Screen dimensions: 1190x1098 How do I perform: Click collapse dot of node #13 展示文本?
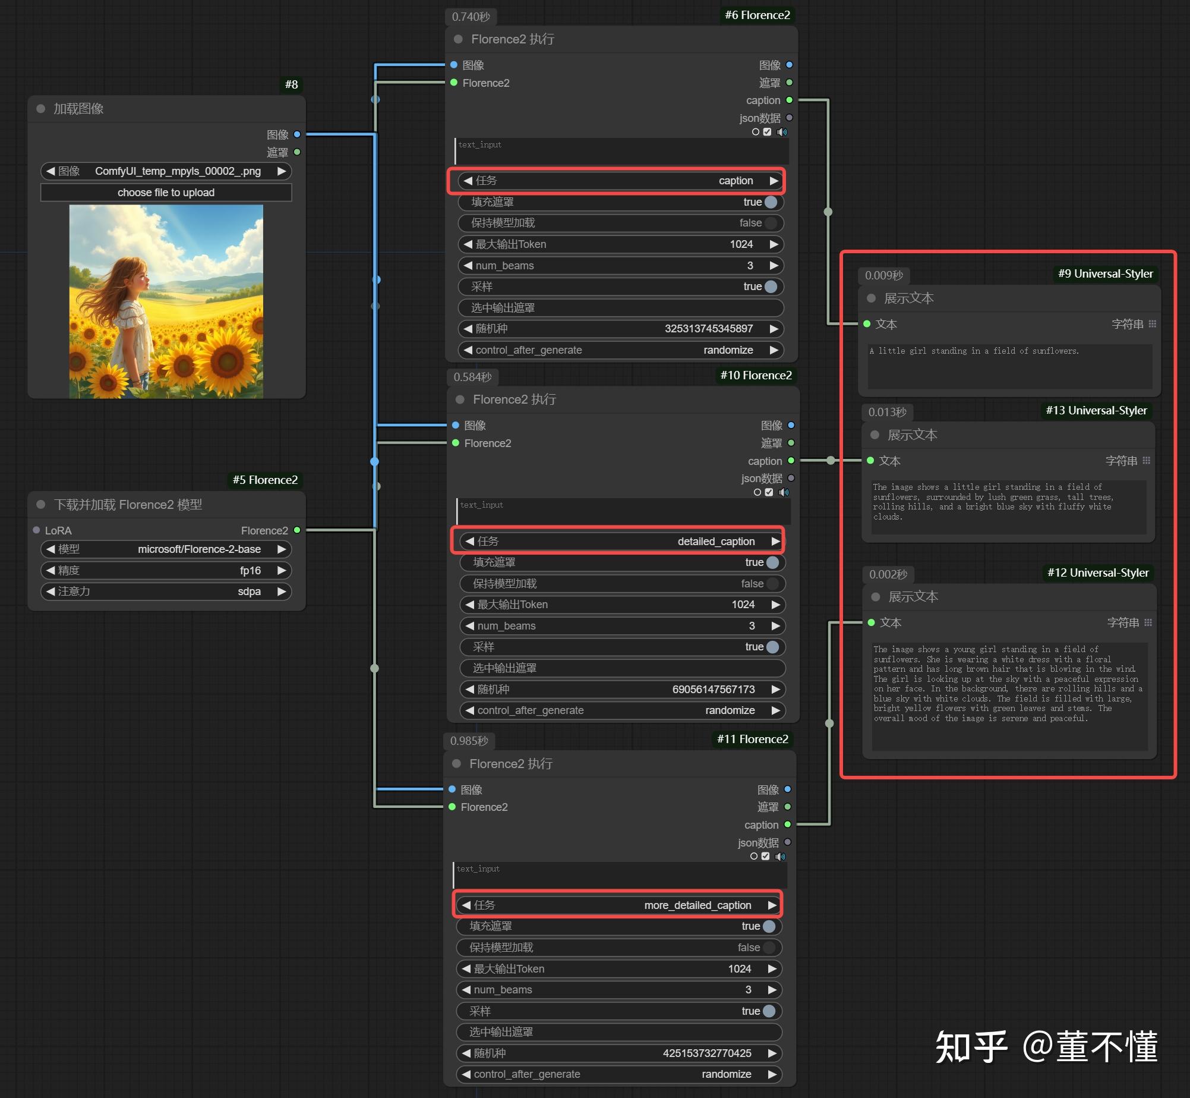875,435
